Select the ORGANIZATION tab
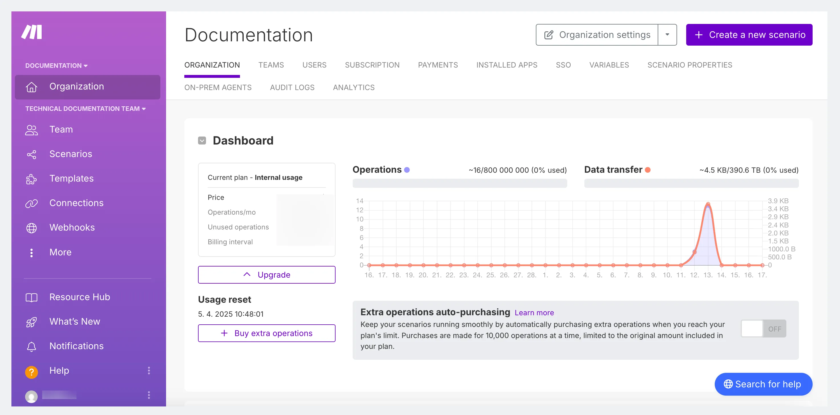Image resolution: width=840 pixels, height=415 pixels. 212,65
